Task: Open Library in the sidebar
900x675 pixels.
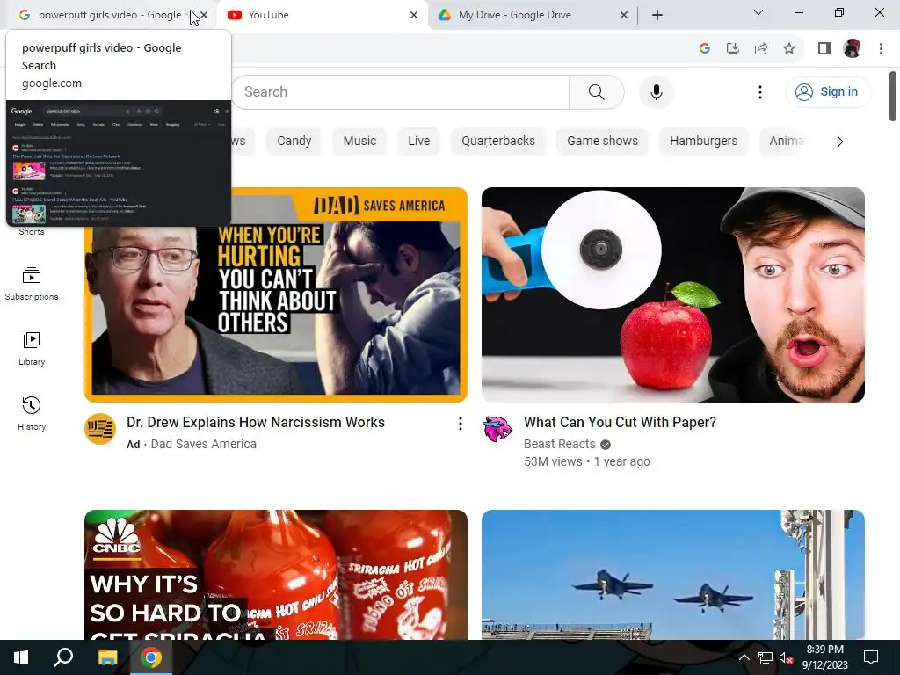Action: coord(32,348)
